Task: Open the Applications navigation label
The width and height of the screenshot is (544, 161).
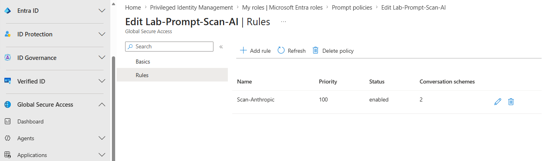Action: (x=32, y=155)
